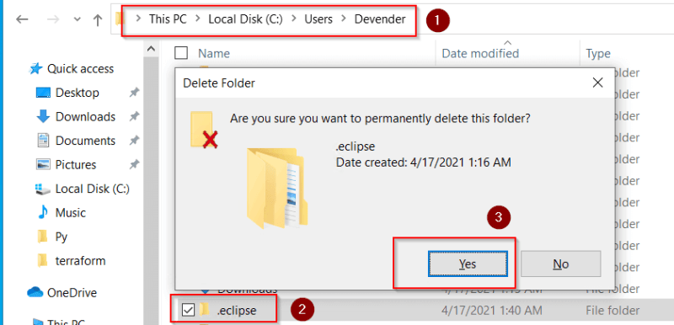Click the Documents page icon
The width and height of the screenshot is (674, 325).
pos(43,141)
